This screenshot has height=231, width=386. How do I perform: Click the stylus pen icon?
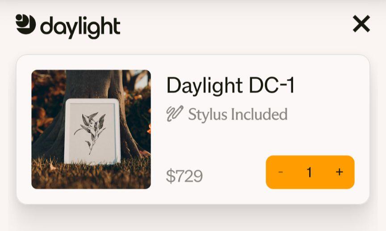click(175, 114)
